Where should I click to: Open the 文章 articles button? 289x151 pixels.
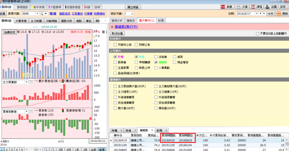(242, 7)
